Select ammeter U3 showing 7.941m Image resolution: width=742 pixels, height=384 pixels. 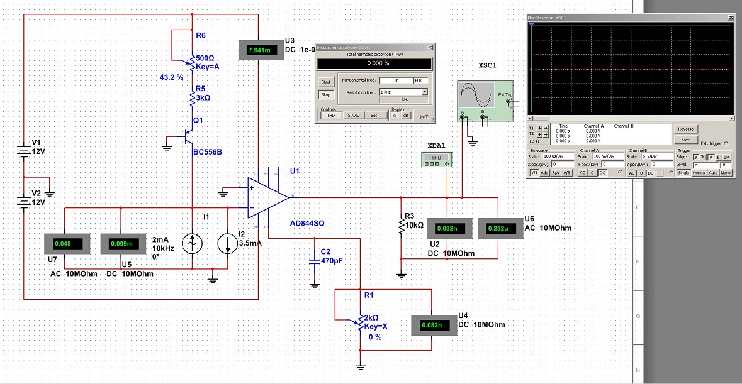coord(261,50)
